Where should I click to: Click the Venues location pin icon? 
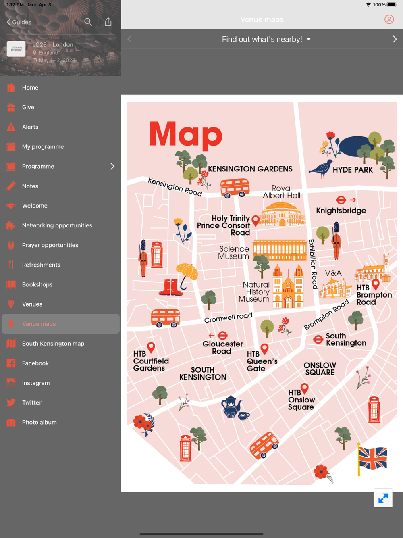(x=11, y=304)
